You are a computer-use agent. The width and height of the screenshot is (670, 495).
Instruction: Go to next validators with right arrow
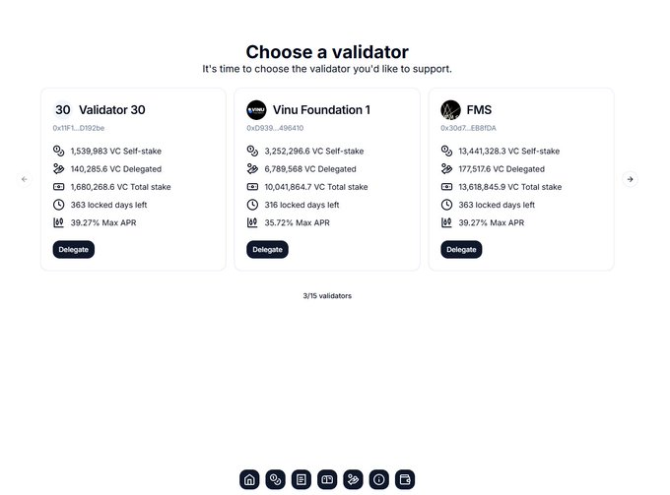(x=631, y=179)
